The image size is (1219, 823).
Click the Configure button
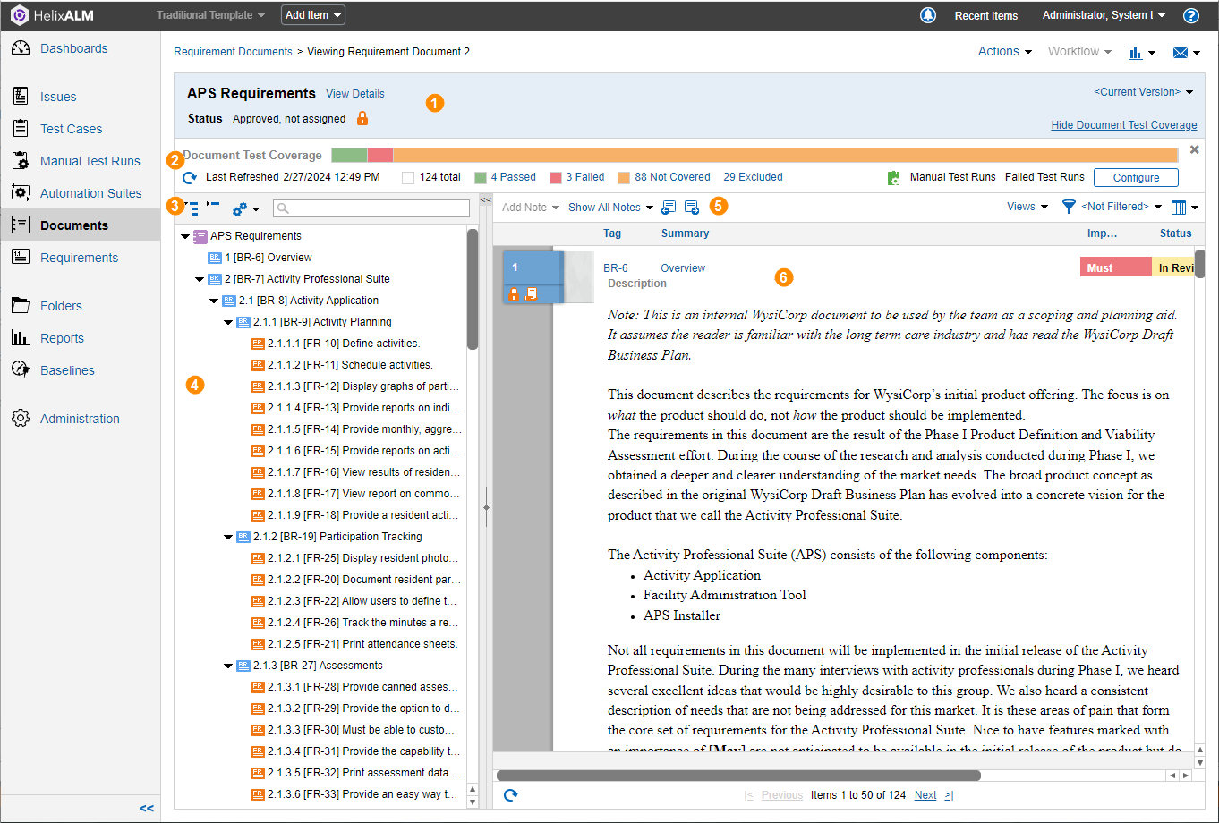coord(1135,178)
